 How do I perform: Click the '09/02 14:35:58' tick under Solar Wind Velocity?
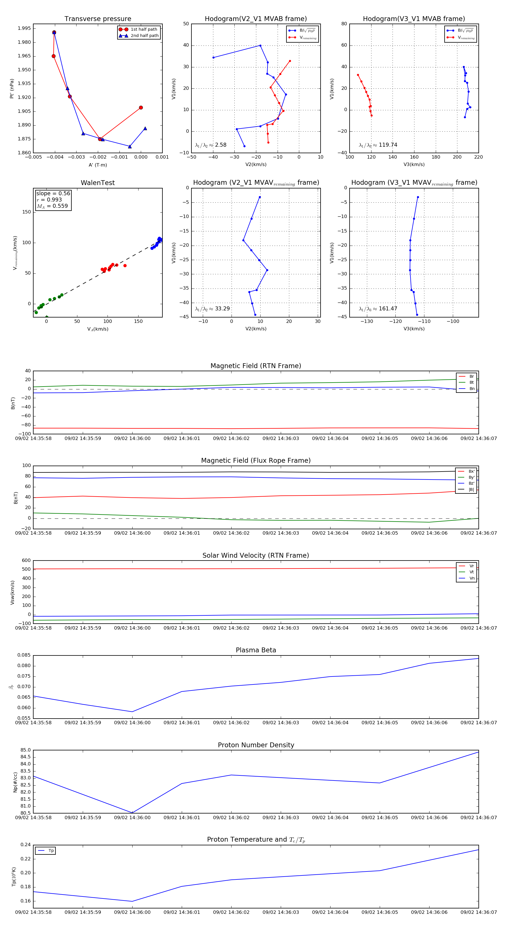(33, 628)
